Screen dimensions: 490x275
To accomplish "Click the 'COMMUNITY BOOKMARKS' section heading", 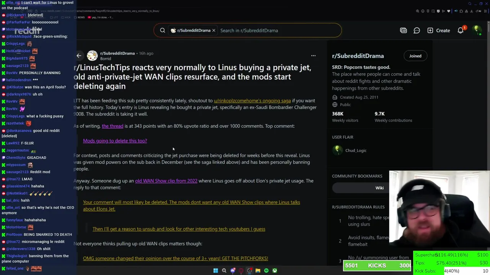I will [x=357, y=176].
